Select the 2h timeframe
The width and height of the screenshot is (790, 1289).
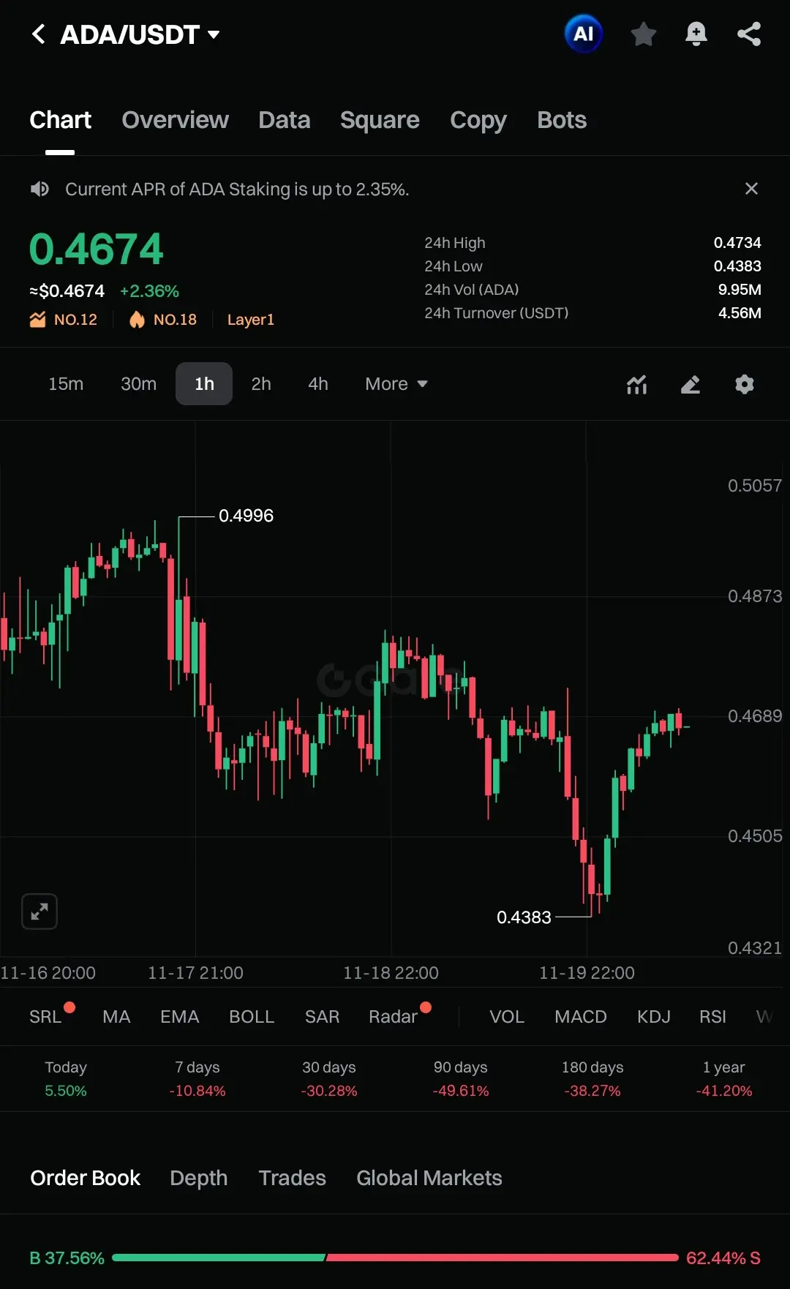point(261,384)
